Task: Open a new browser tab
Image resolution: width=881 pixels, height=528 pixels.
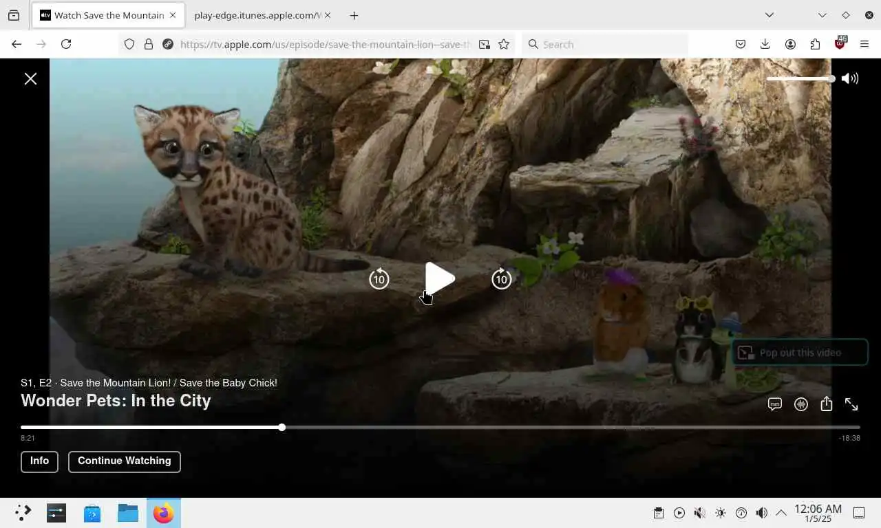Action: tap(354, 15)
